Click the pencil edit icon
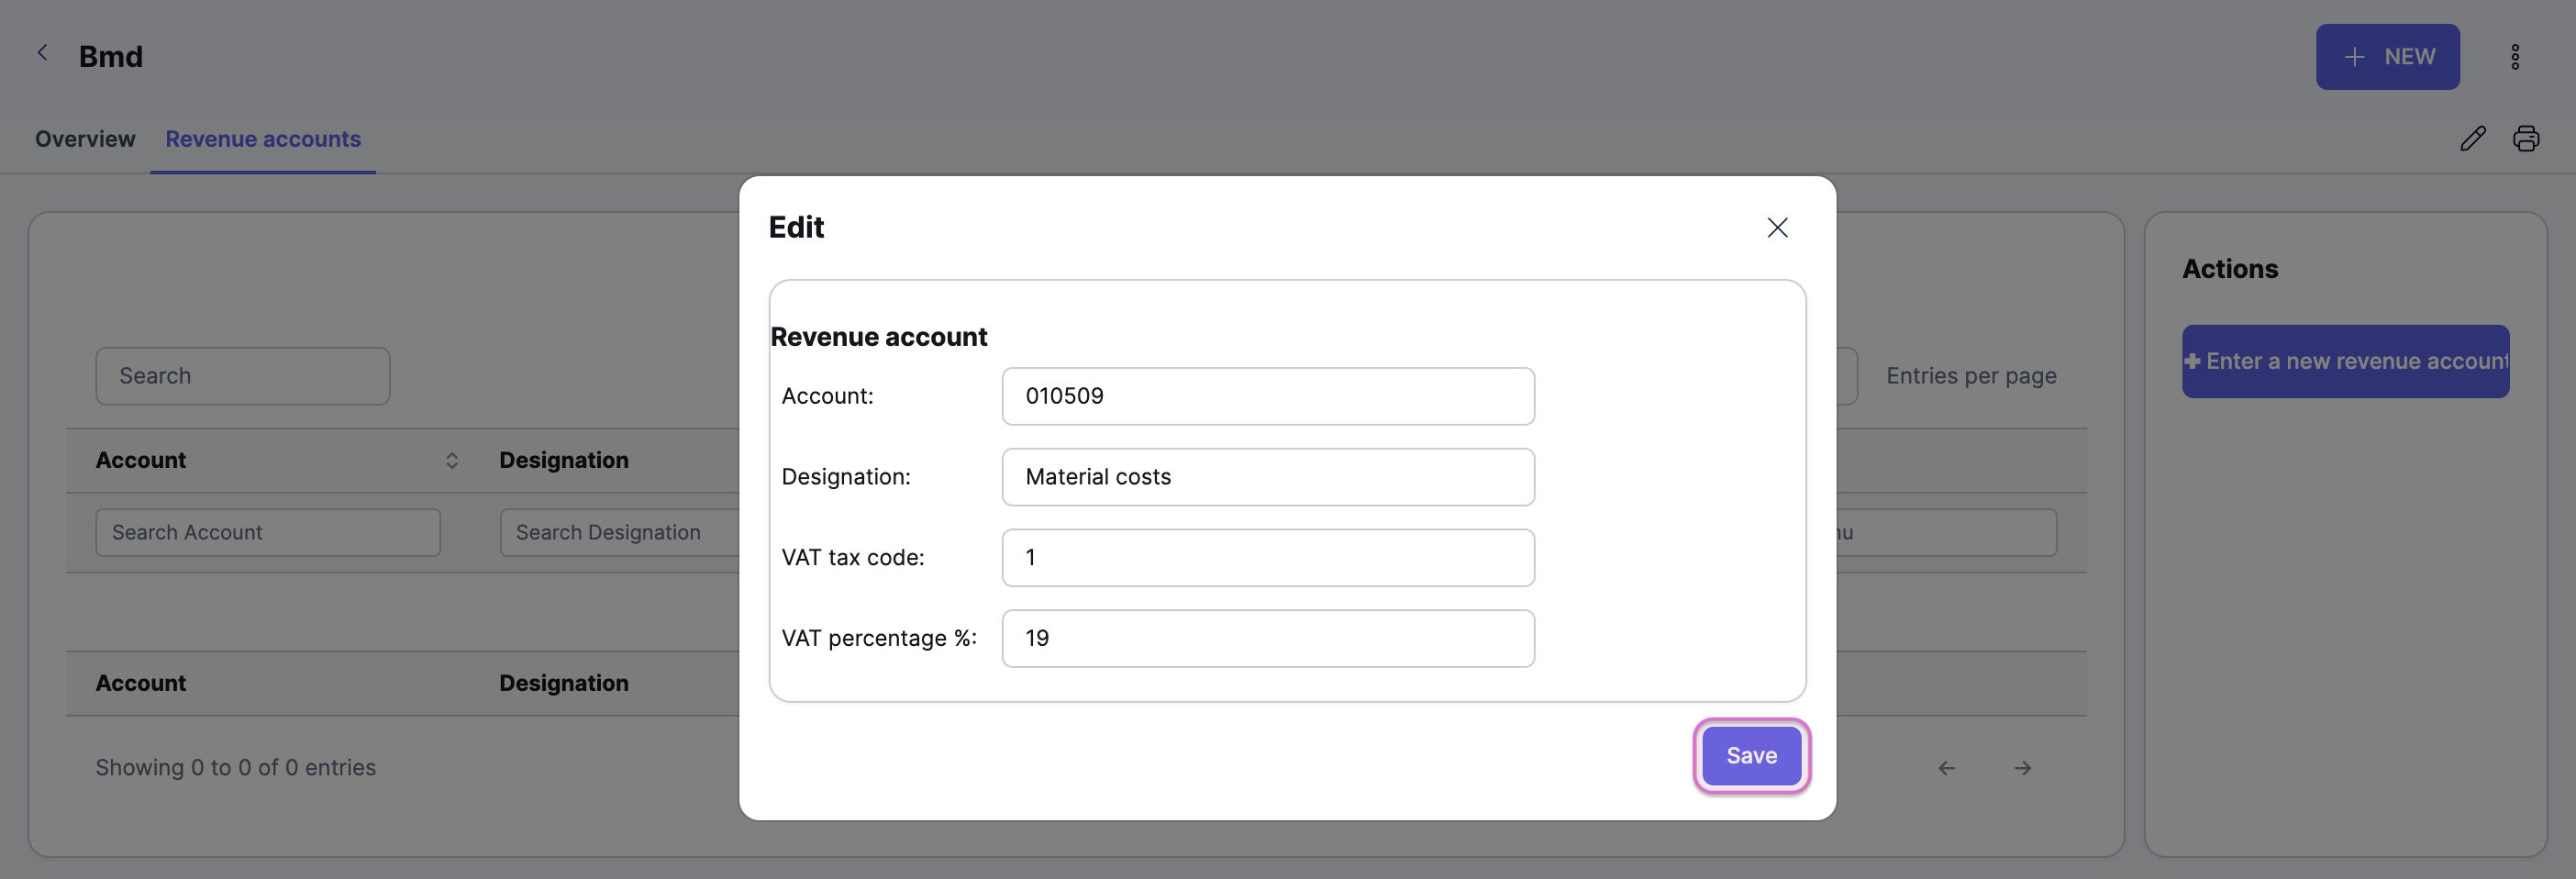Image resolution: width=2576 pixels, height=879 pixels. tap(2473, 138)
